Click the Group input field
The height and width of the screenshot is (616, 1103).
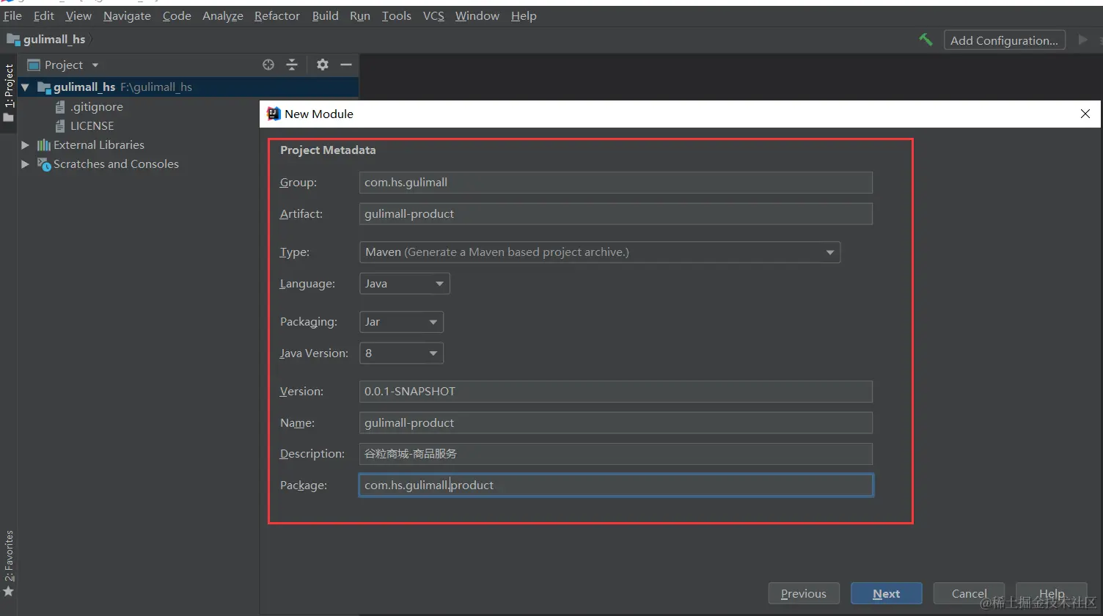coord(616,183)
